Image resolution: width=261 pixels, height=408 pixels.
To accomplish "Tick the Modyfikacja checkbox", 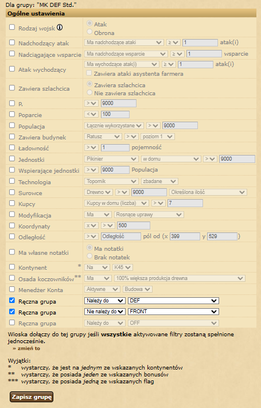I will tap(12, 215).
